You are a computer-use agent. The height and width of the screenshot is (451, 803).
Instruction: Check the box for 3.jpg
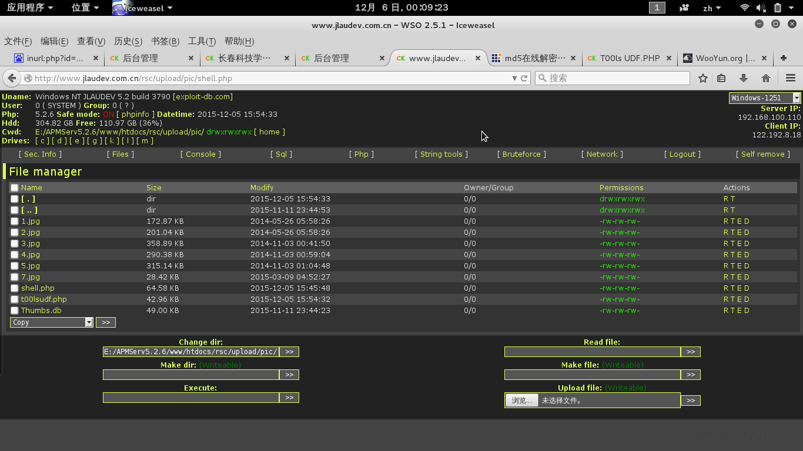[x=14, y=244]
